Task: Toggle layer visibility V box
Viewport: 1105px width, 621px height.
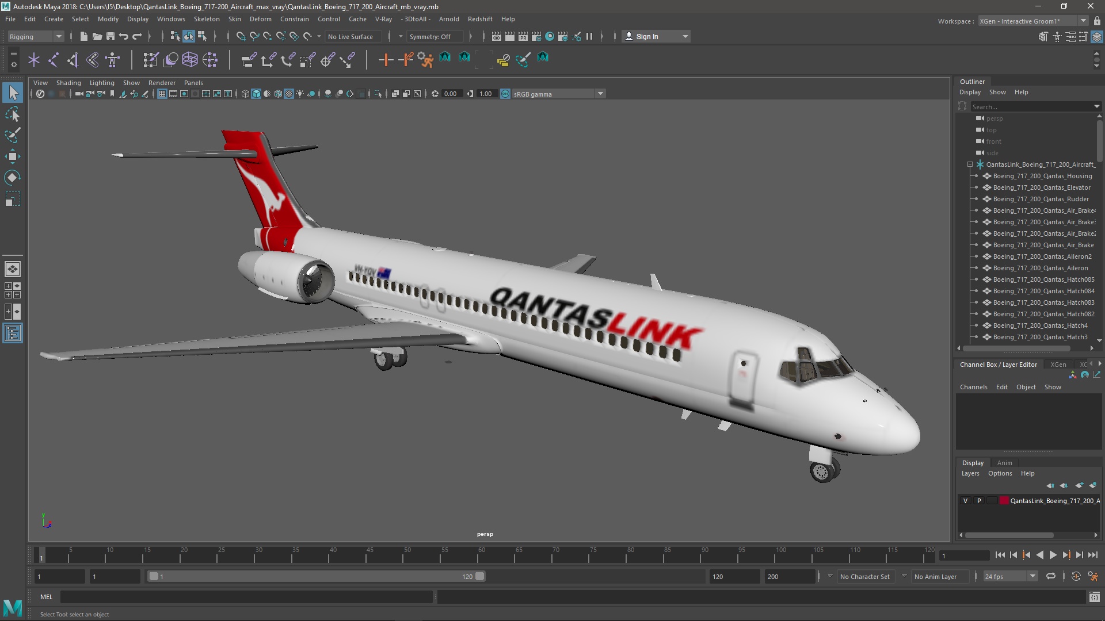Action: pos(965,501)
